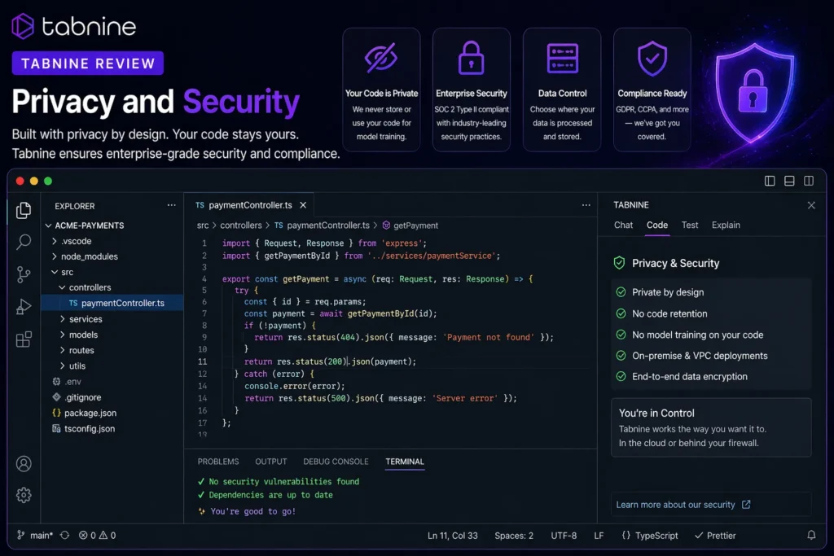Image resolution: width=834 pixels, height=556 pixels.
Task: Click Ln 11, Col 33 cursor position
Action: (453, 536)
